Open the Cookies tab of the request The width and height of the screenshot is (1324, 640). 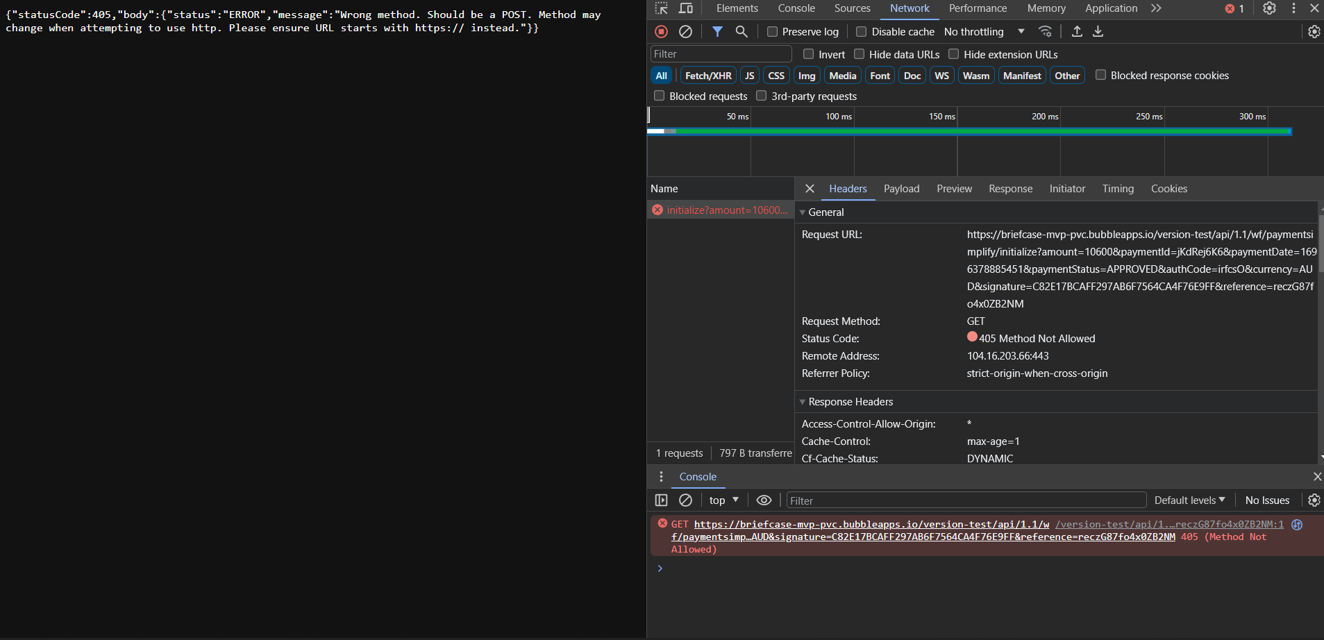(x=1168, y=189)
